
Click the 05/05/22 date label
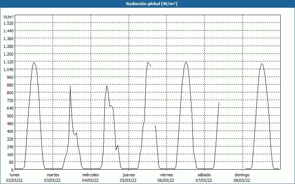click(128, 180)
